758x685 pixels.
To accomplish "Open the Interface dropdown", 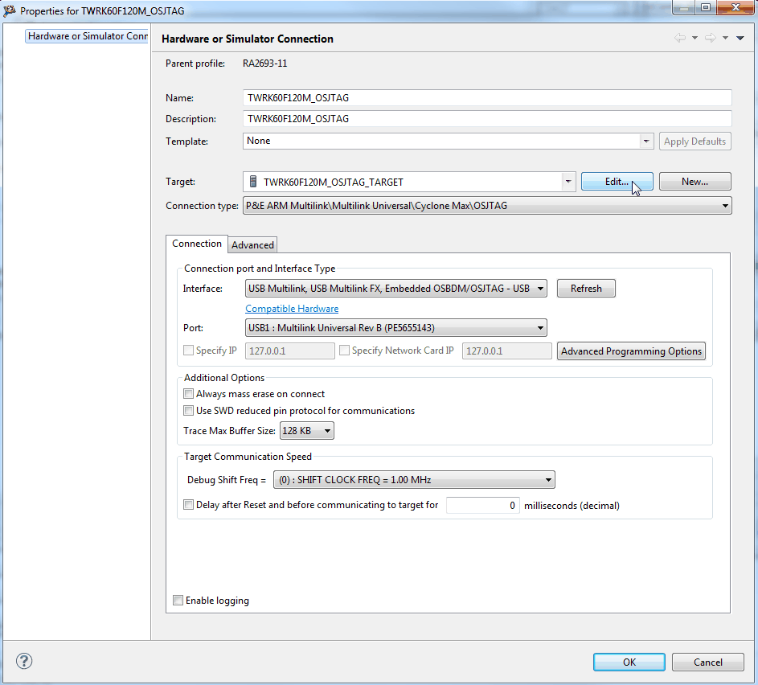I will (396, 288).
